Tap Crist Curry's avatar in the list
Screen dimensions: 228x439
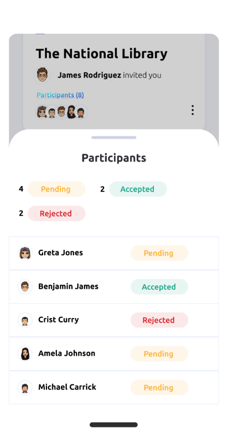coord(25,320)
